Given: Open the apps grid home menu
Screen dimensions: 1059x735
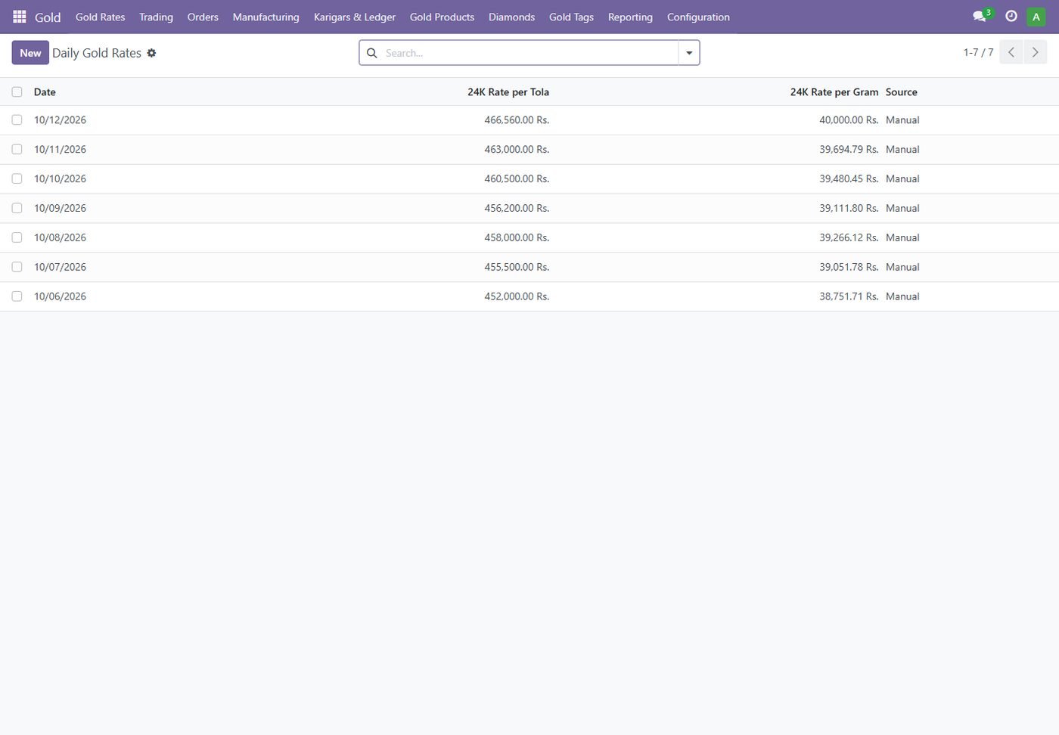Looking at the screenshot, I should pyautogui.click(x=20, y=17).
